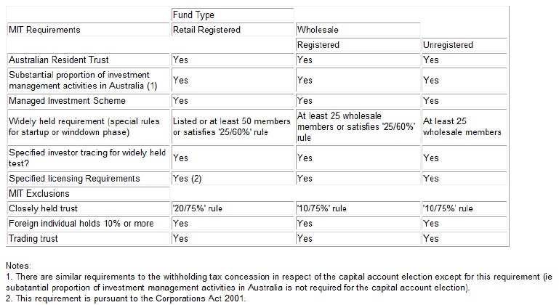Select the 'Widely held requirement' row label
The width and height of the screenshot is (559, 305).
pyautogui.click(x=89, y=126)
